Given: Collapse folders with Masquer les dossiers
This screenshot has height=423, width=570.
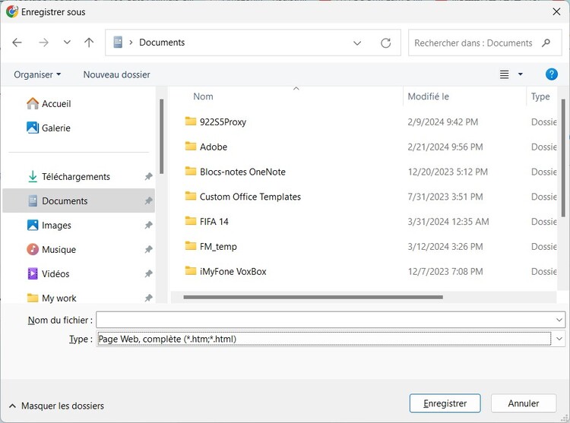Looking at the screenshot, I should pyautogui.click(x=56, y=406).
